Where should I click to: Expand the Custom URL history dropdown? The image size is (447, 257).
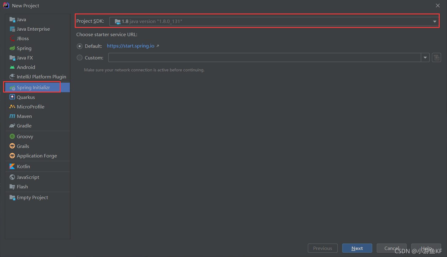pos(425,58)
